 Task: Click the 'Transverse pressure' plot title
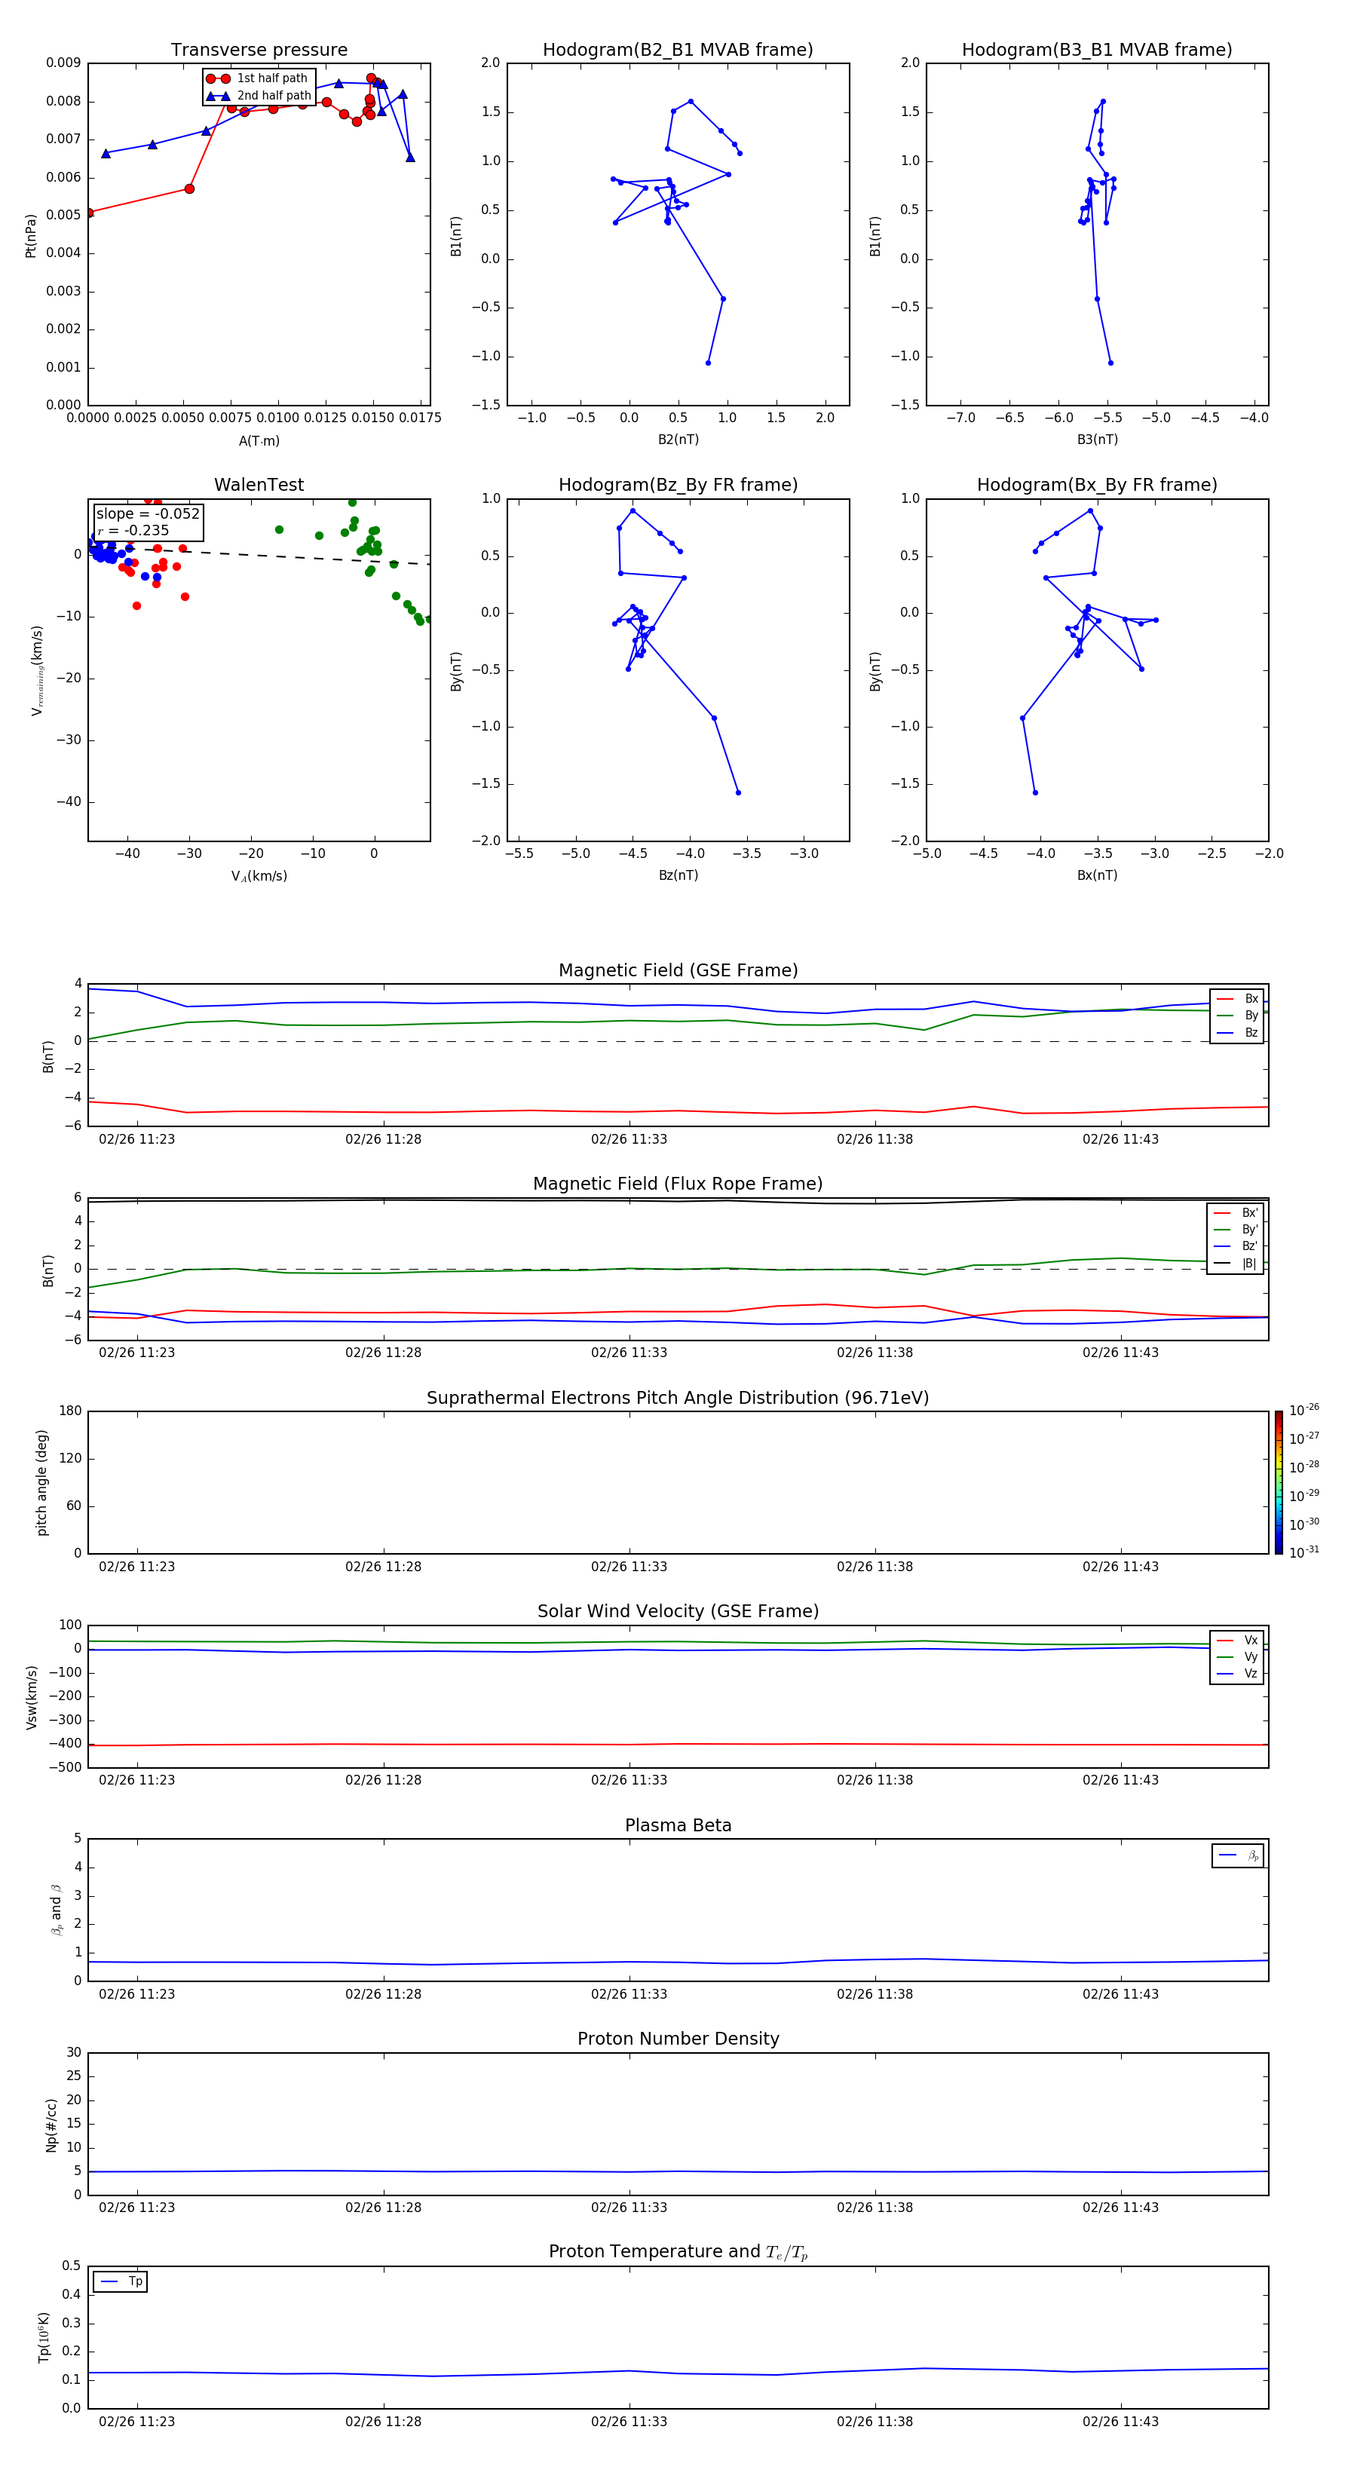pyautogui.click(x=259, y=51)
